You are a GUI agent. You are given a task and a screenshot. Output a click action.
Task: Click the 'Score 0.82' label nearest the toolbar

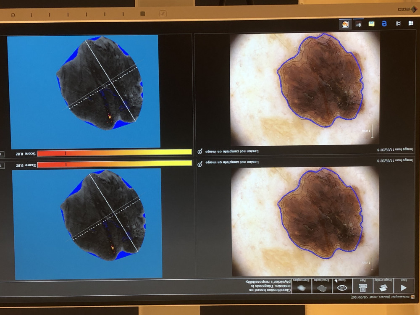tap(26, 165)
